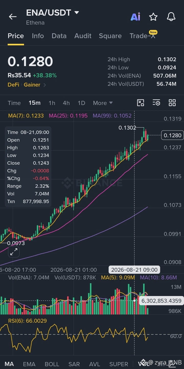184x369 pixels.
Task: Toggle the BOLL indicator
Action: pyautogui.click(x=52, y=364)
